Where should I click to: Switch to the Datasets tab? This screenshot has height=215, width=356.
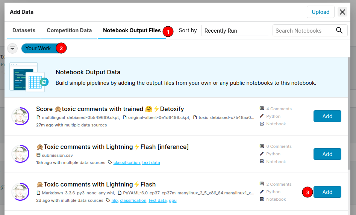click(x=24, y=30)
